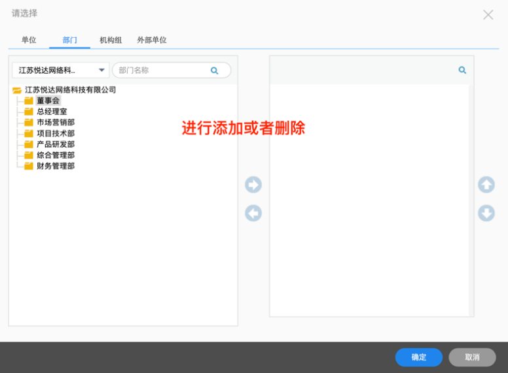This screenshot has width=508, height=373.
Task: Click the 确定 confirm button
Action: tap(419, 357)
